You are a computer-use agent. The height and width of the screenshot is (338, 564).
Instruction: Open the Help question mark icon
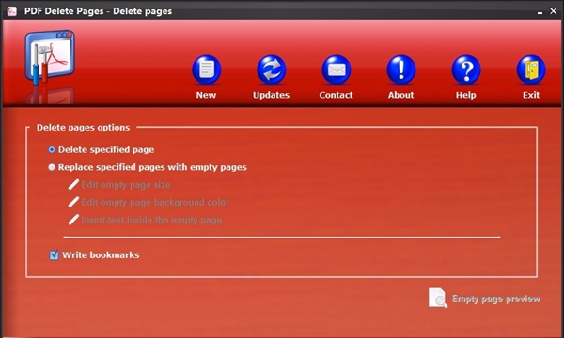(466, 69)
